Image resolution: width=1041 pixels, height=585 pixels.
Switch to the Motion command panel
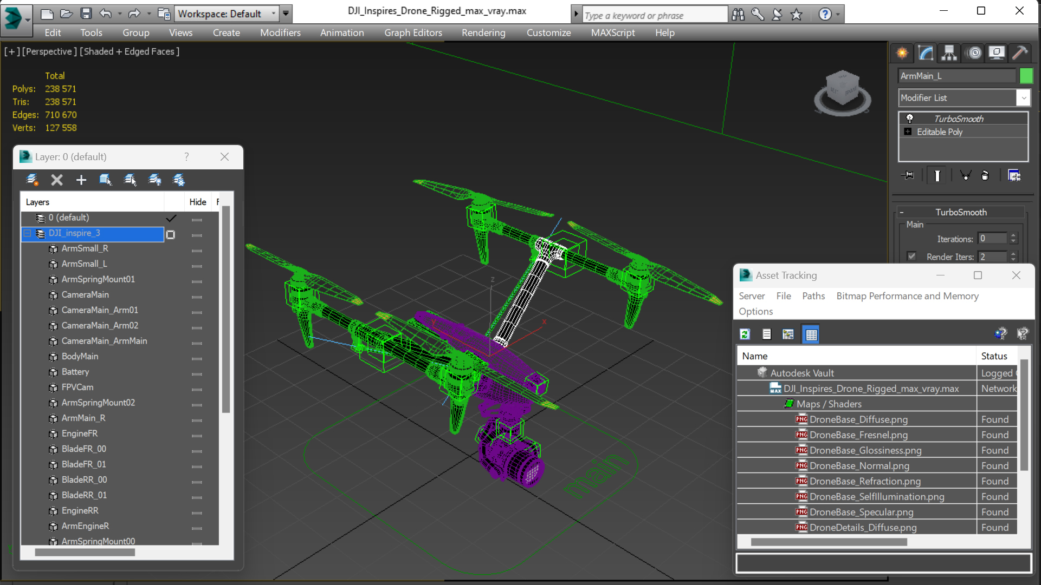click(974, 53)
